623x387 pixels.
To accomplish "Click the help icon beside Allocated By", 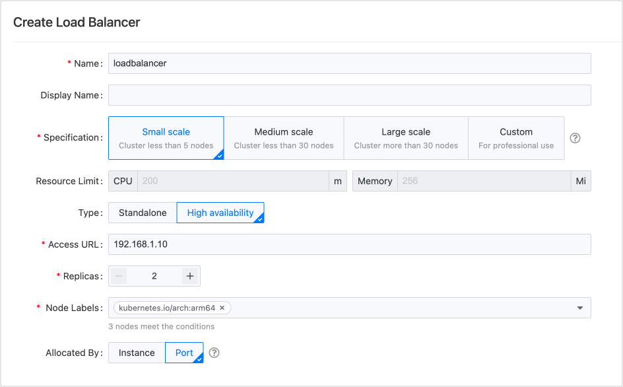I will [x=214, y=353].
